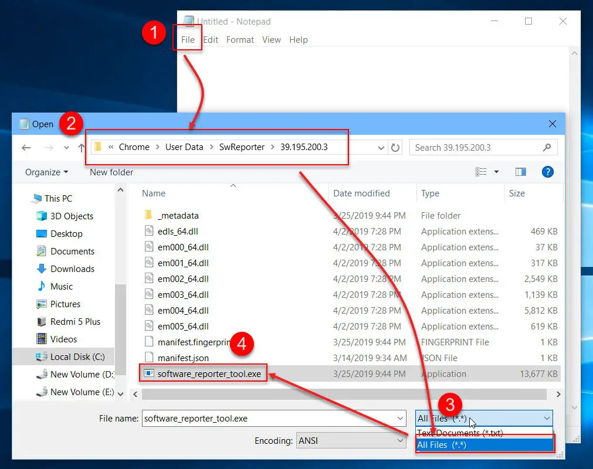Click navigation pane scroll up arrow
This screenshot has width=593, height=469.
tap(121, 190)
